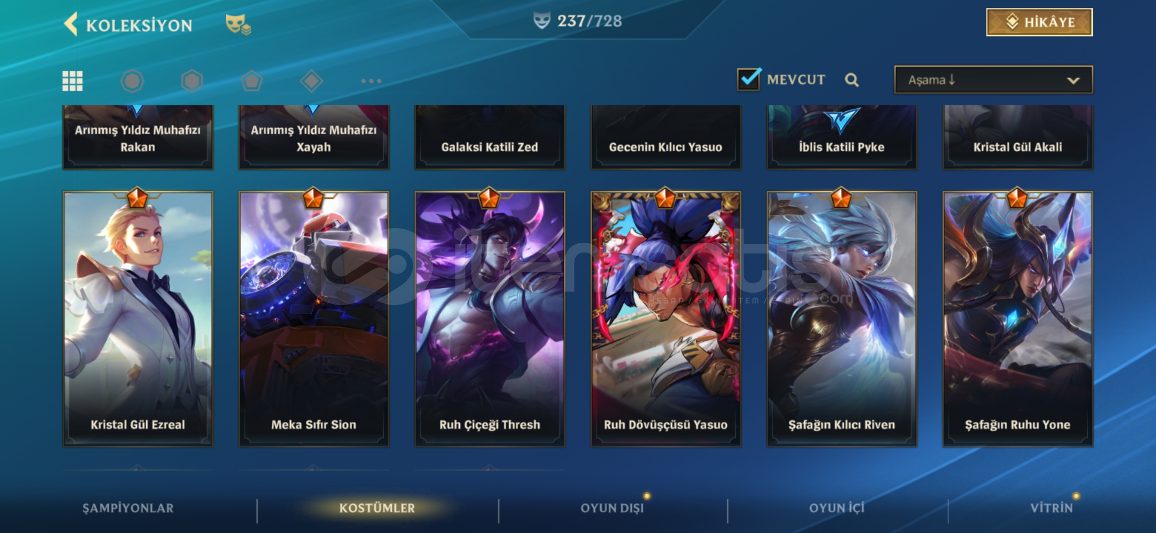Open the mask and coins icon
Viewport: 1156px width, 533px height.
(238, 24)
